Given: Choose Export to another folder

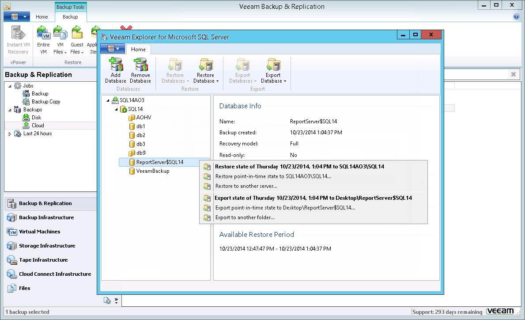Looking at the screenshot, I should click(x=313, y=217).
